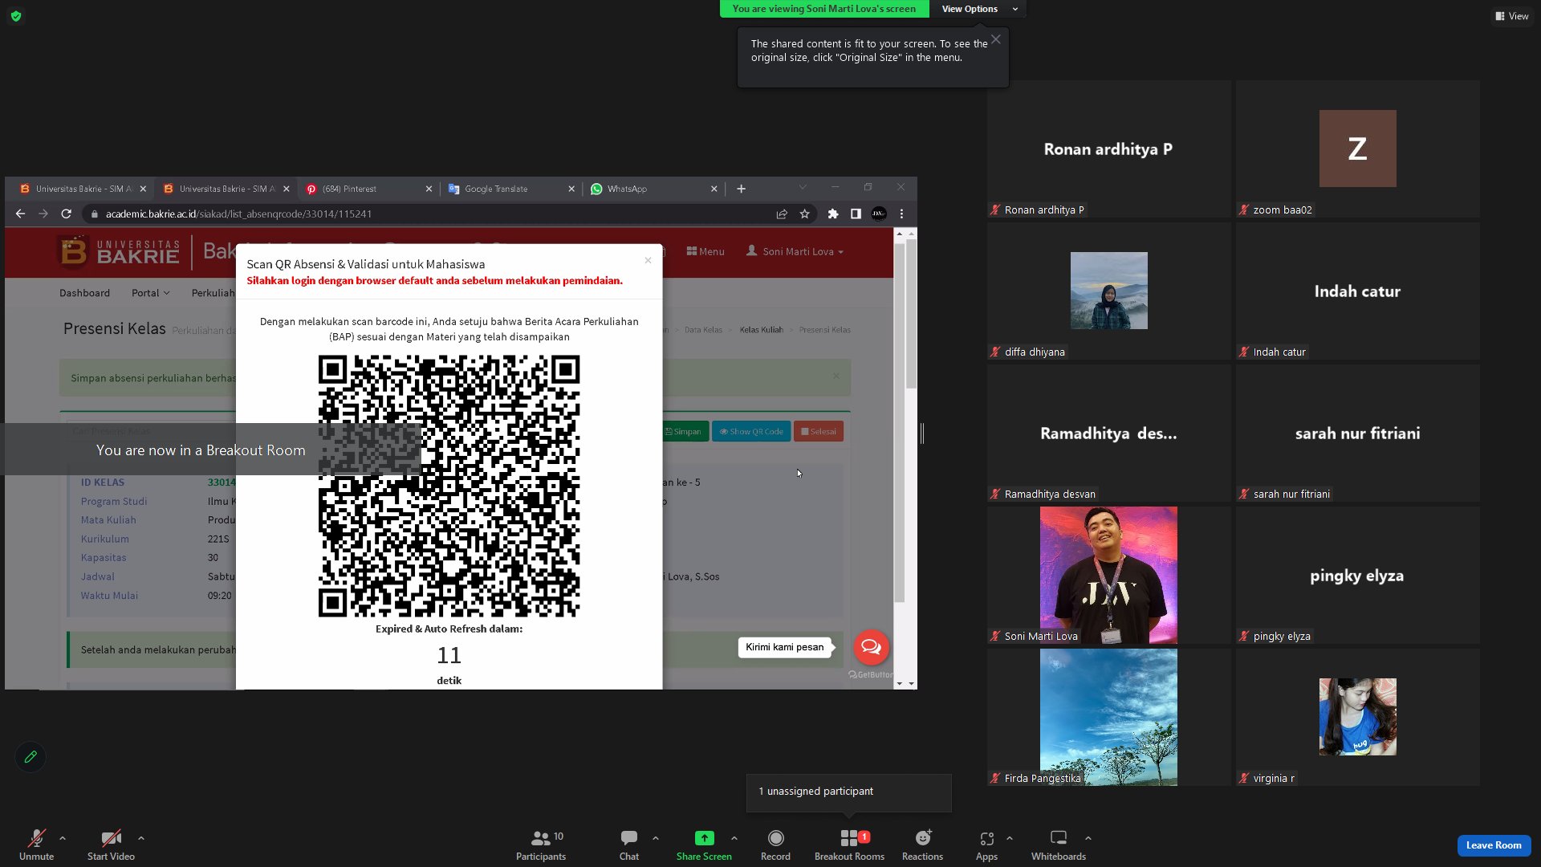Expand Portal navigation dropdown
Image resolution: width=1541 pixels, height=867 pixels.
151,293
